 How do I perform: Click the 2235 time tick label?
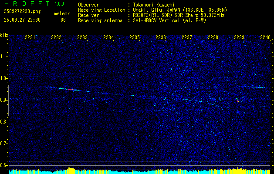(135, 37)
